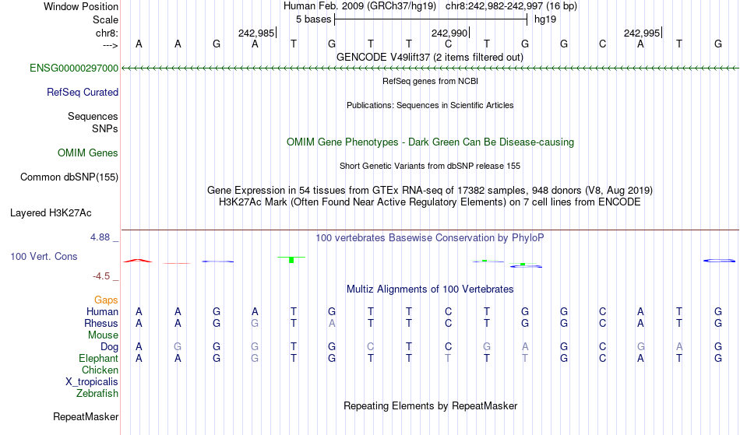Click the ENSG00000297000 gene track label
This screenshot has width=740, height=435.
point(74,68)
